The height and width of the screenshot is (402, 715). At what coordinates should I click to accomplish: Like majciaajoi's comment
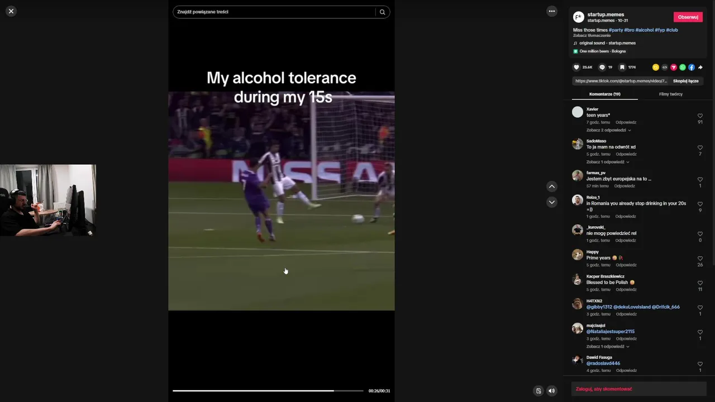pyautogui.click(x=700, y=333)
